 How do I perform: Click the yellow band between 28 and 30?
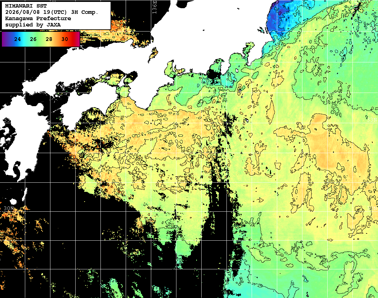(x=57, y=39)
